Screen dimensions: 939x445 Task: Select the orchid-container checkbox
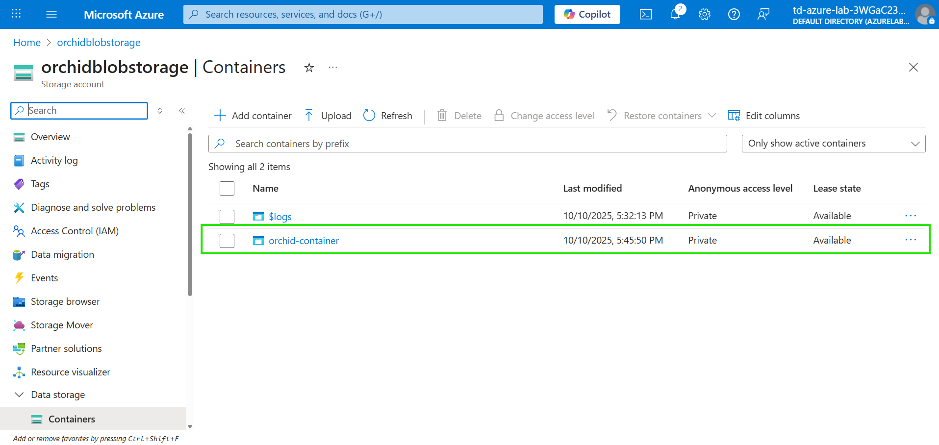(x=227, y=241)
